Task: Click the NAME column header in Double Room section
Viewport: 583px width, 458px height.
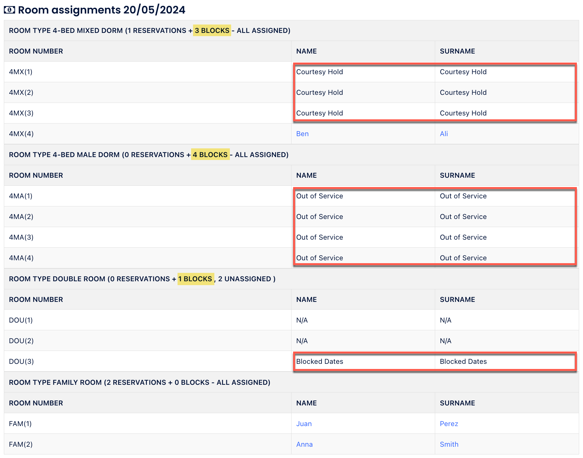Action: [306, 299]
